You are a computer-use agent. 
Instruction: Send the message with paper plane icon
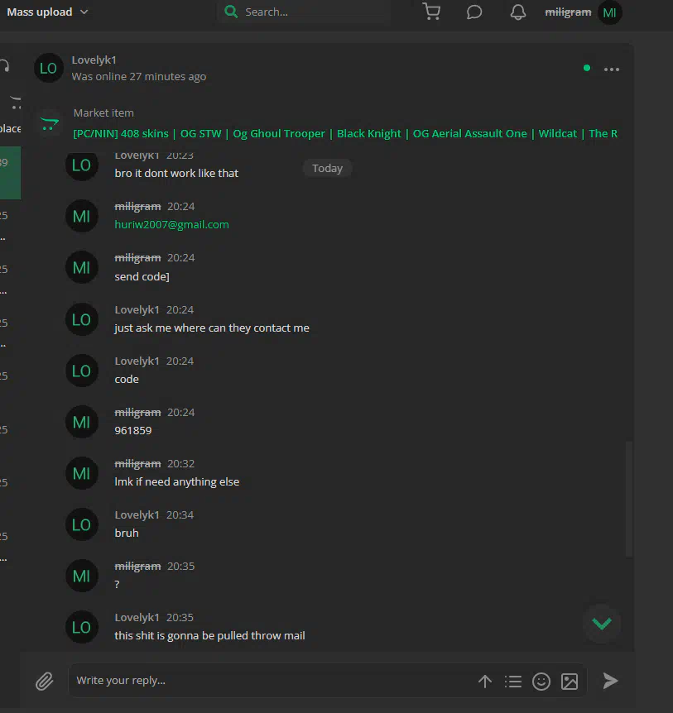pyautogui.click(x=610, y=681)
